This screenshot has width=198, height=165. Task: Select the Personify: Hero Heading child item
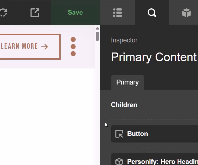click(x=161, y=161)
